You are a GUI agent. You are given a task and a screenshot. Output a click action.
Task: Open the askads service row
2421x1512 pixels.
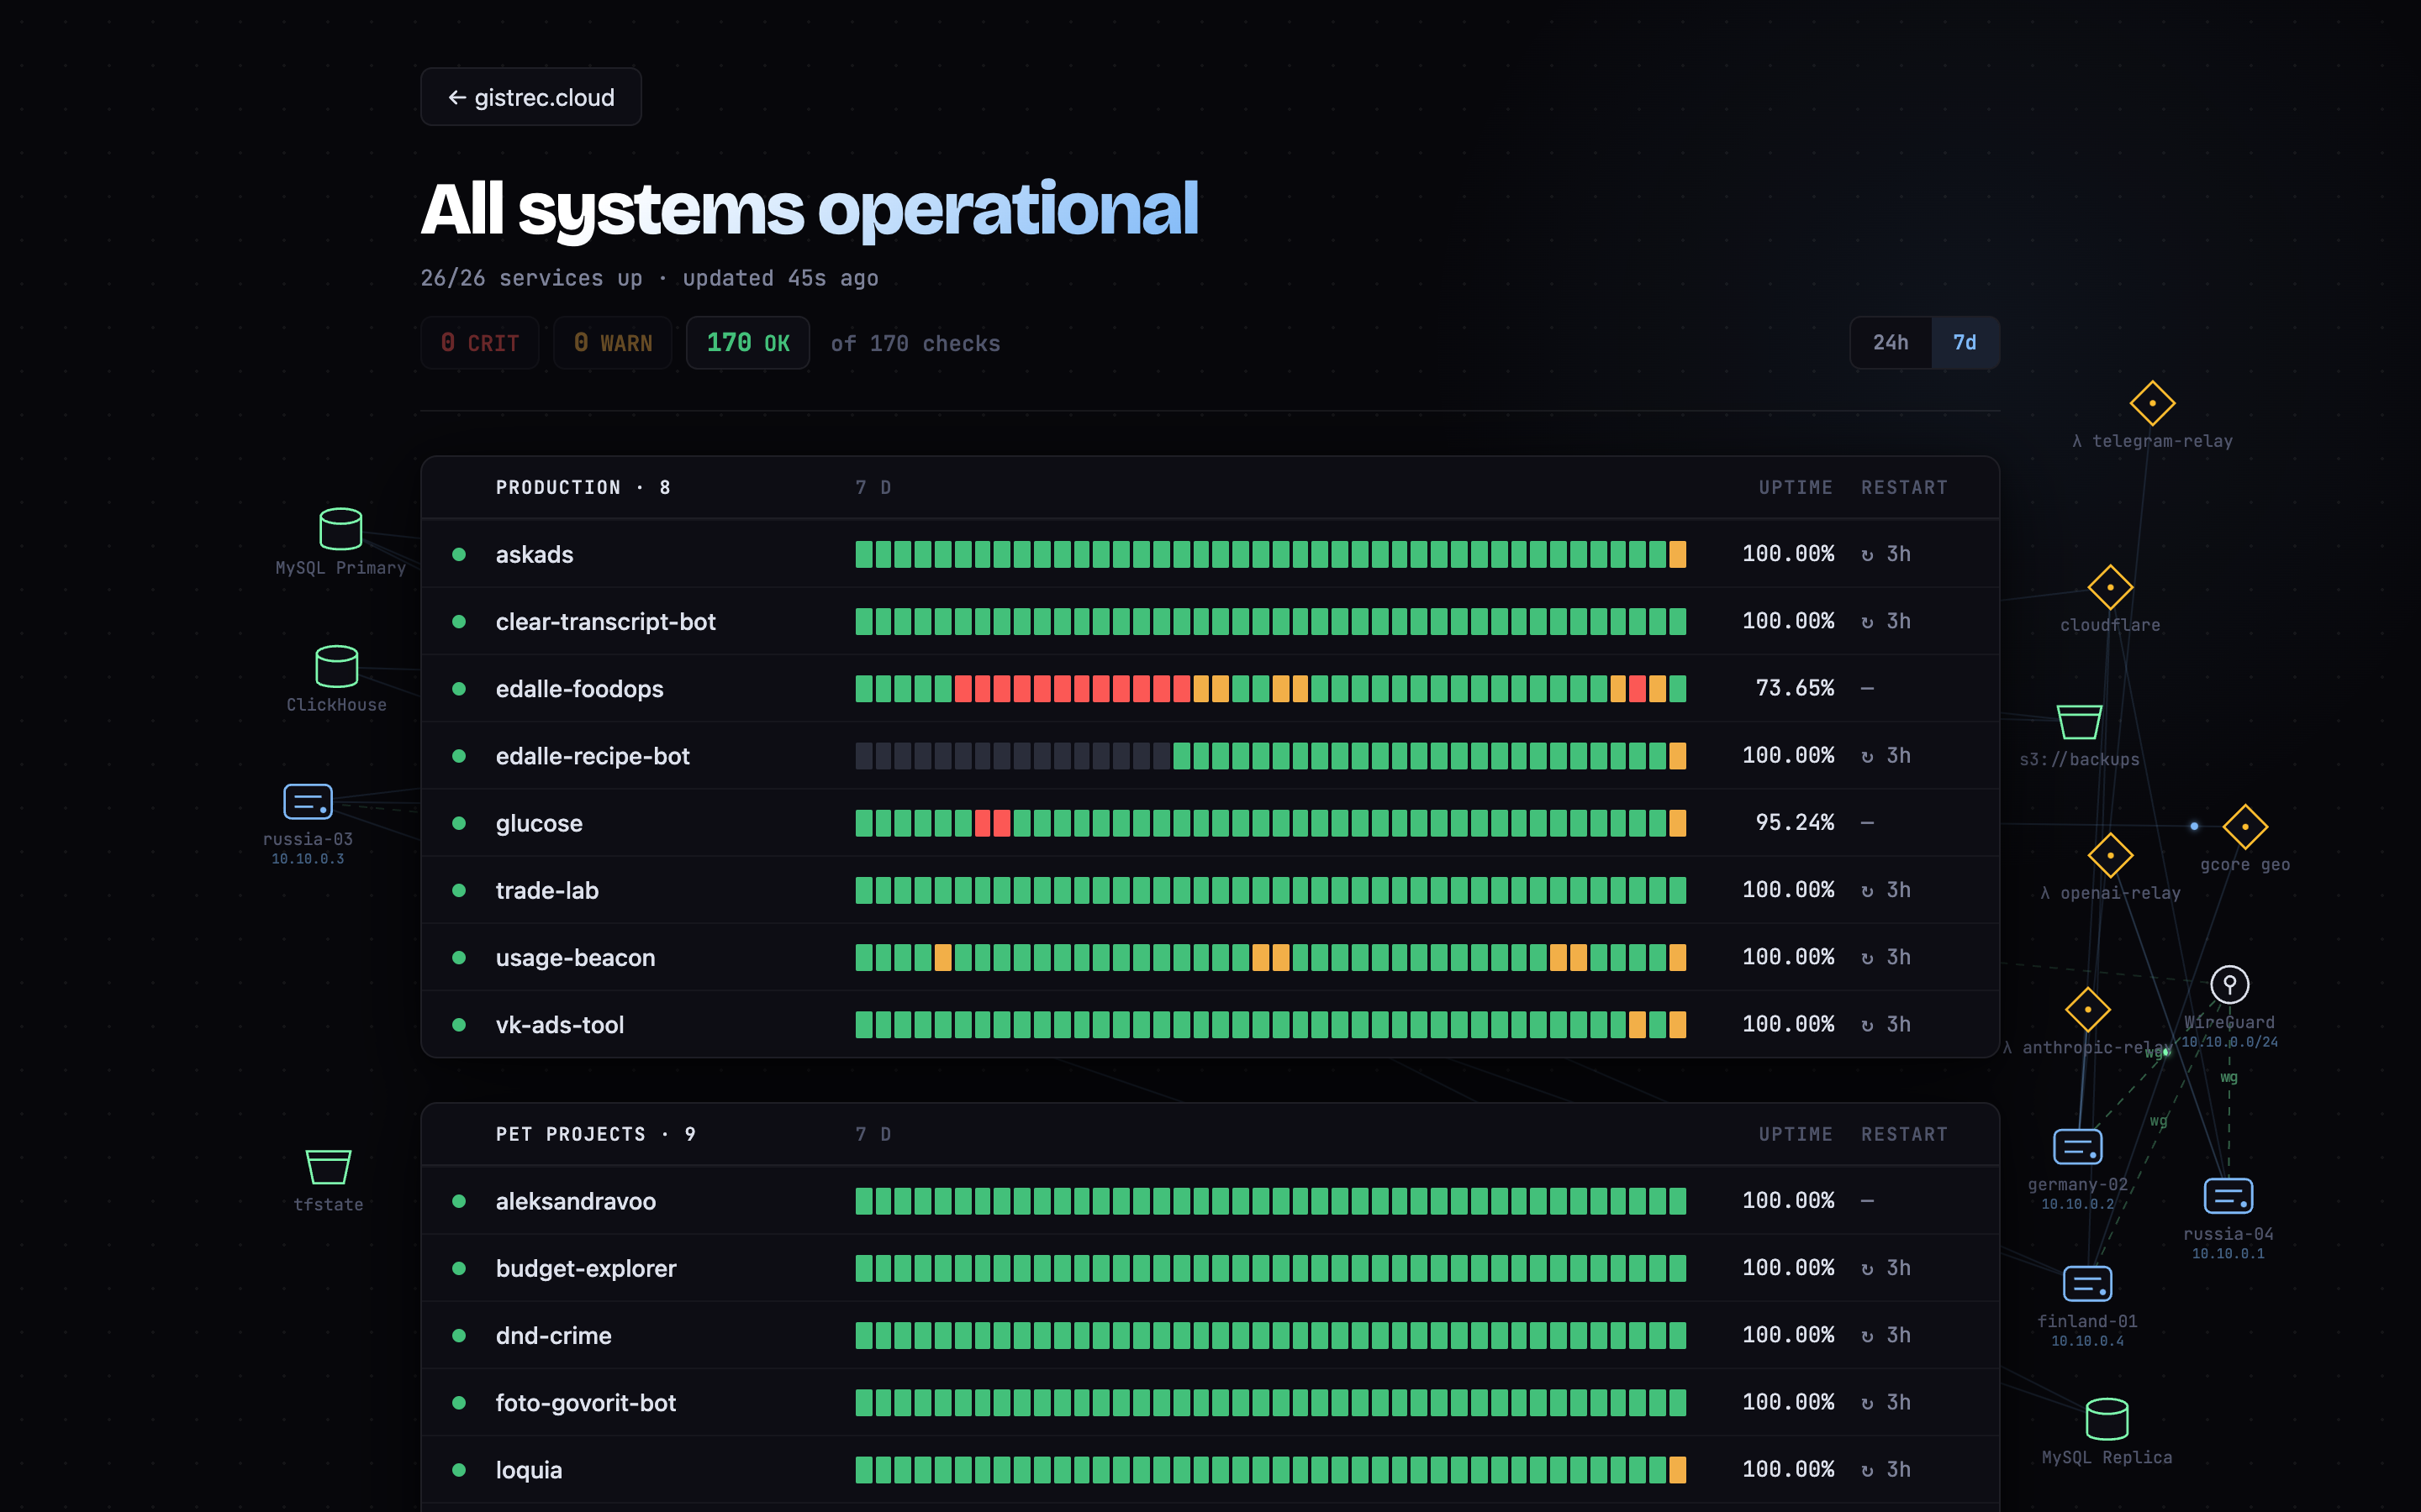coord(1210,554)
